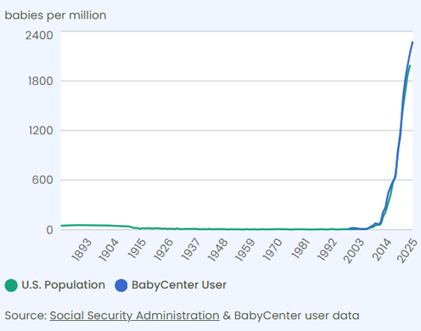
Task: Click the peak of the blue BabyCenter line
Action: point(413,42)
